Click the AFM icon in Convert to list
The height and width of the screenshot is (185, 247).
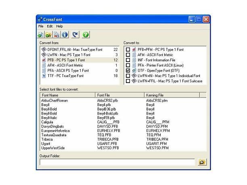tap(134, 55)
